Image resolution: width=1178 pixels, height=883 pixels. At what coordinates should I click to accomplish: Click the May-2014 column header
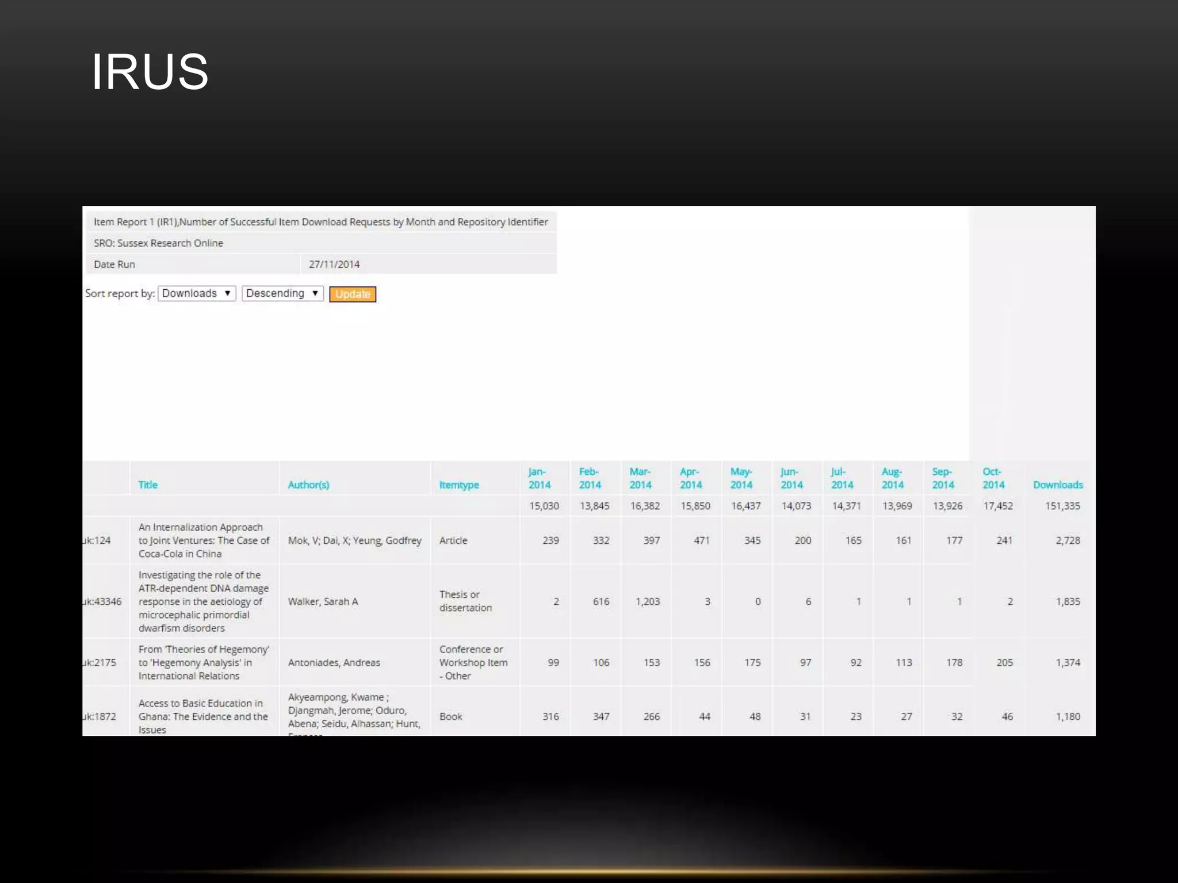pyautogui.click(x=741, y=478)
